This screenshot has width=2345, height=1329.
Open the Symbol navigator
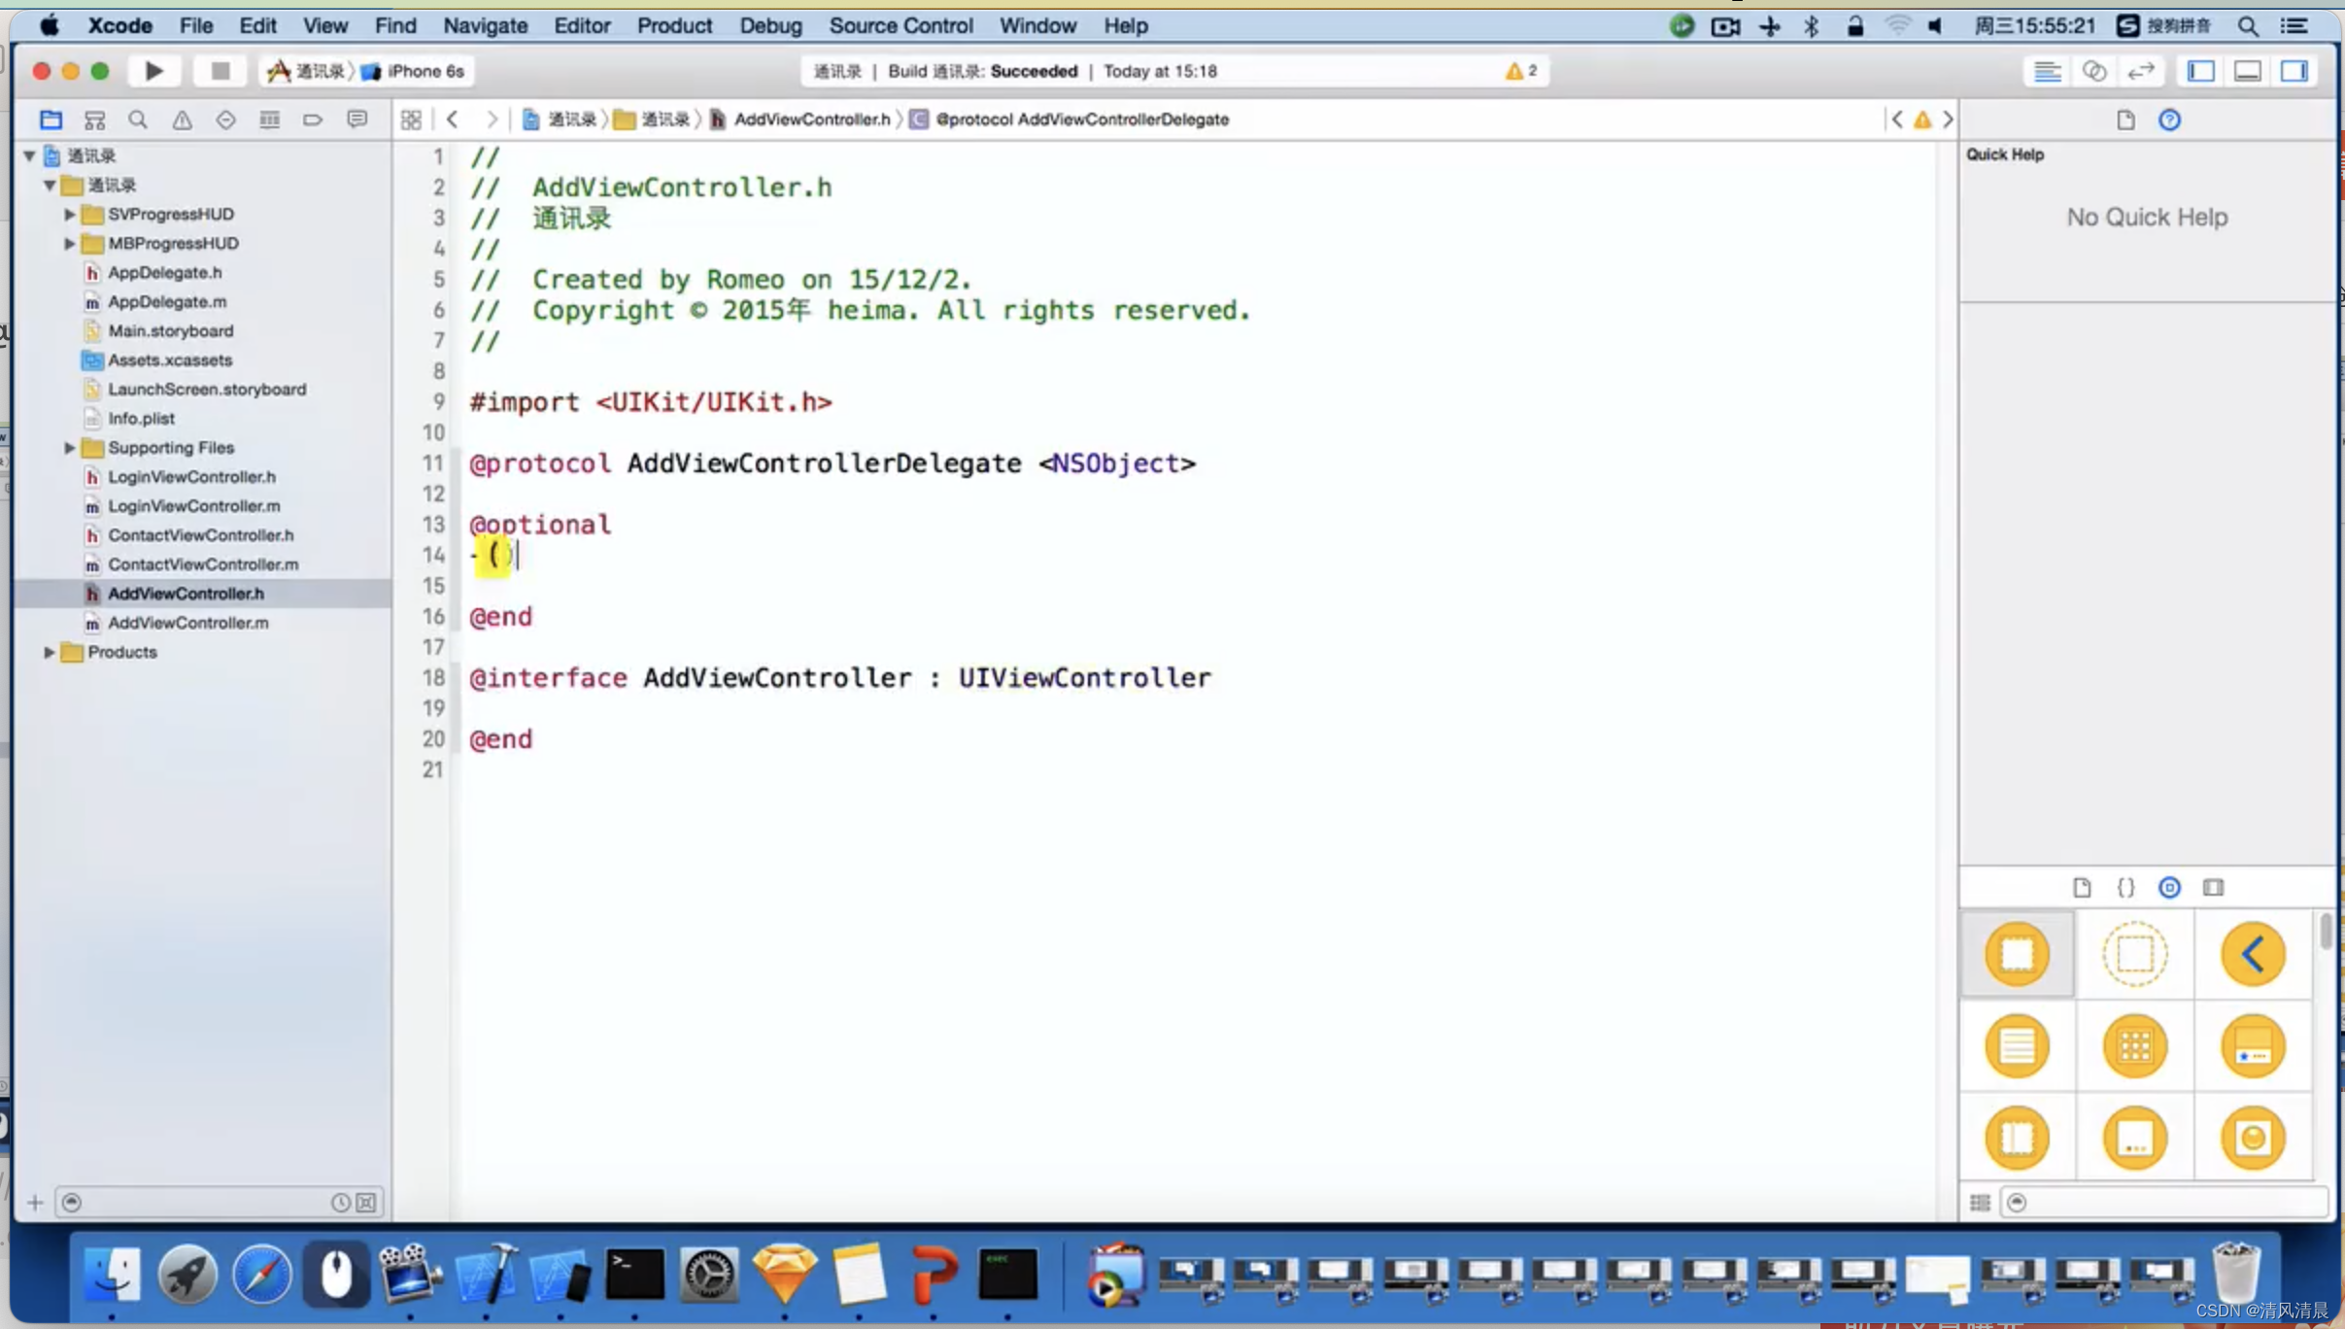(x=94, y=119)
